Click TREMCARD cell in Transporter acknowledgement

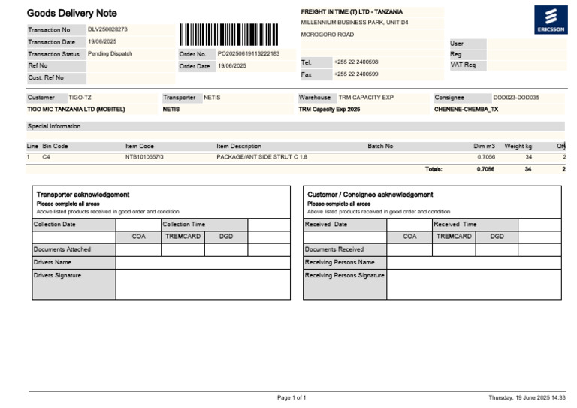[183, 237]
